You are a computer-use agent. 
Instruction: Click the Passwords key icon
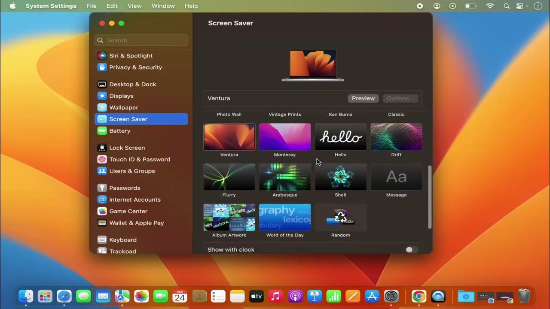click(x=102, y=188)
